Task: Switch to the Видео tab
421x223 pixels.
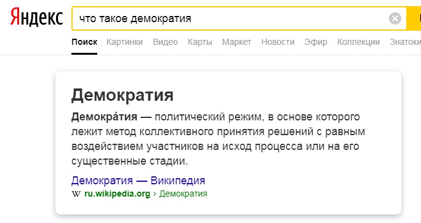Action: (x=166, y=42)
